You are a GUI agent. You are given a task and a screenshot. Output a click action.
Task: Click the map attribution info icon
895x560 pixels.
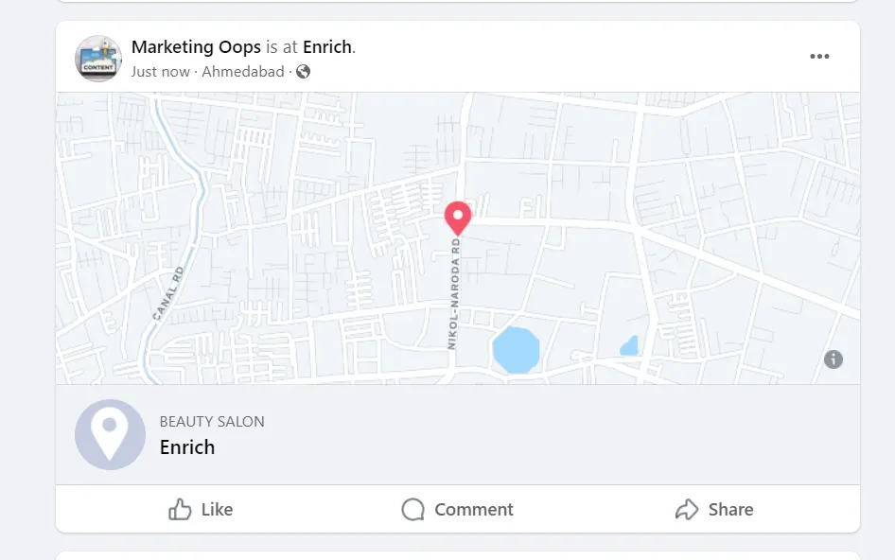click(834, 359)
